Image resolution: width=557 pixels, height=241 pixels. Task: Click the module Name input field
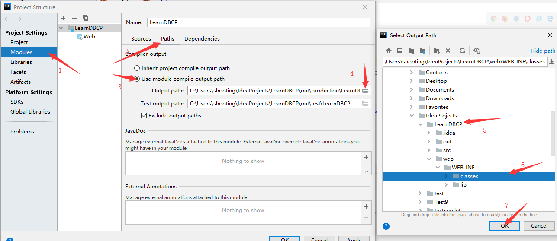(259, 22)
